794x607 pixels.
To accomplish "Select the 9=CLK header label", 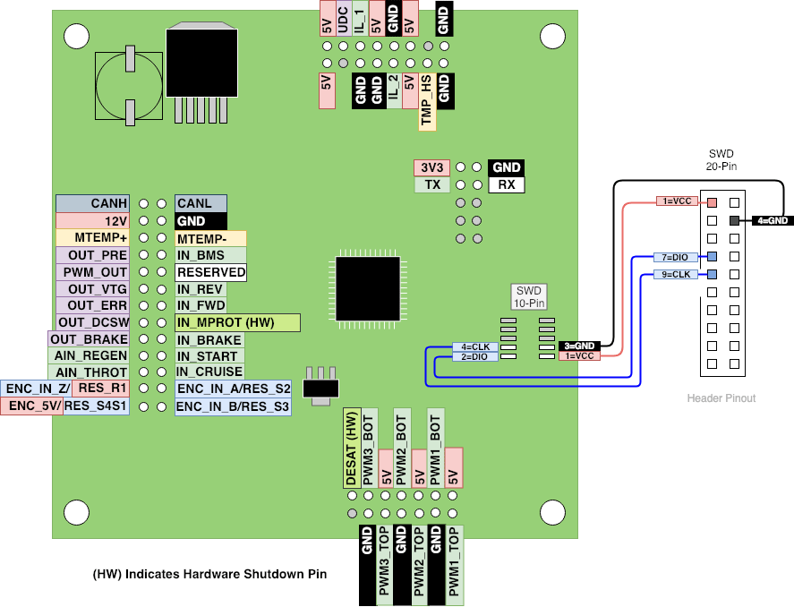I will (x=675, y=274).
